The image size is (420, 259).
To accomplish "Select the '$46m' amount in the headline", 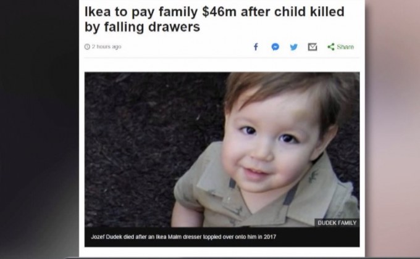I will [x=219, y=12].
